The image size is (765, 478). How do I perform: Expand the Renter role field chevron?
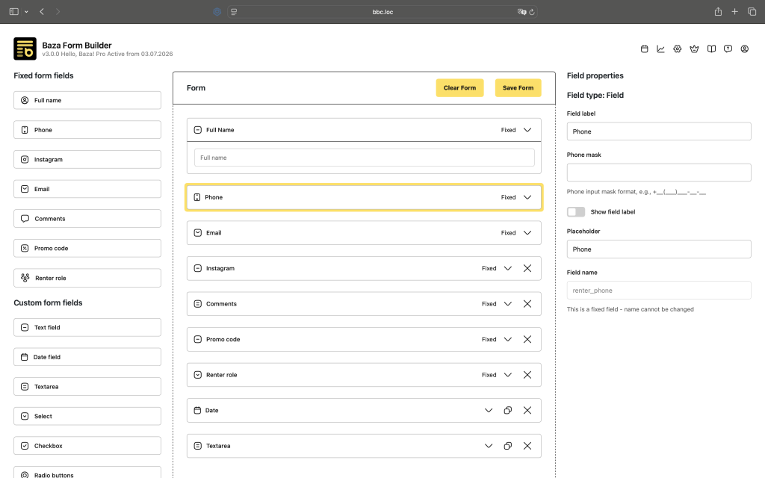(x=508, y=375)
